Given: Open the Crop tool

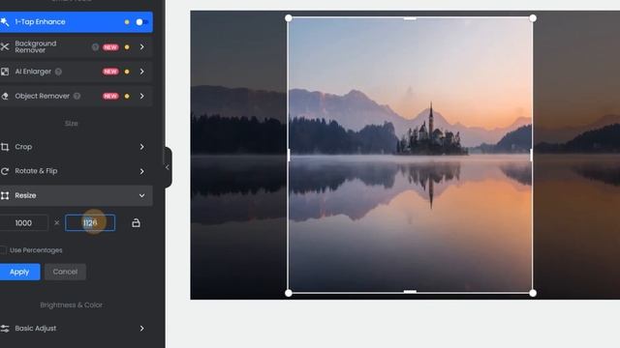Looking at the screenshot, I should [76, 147].
